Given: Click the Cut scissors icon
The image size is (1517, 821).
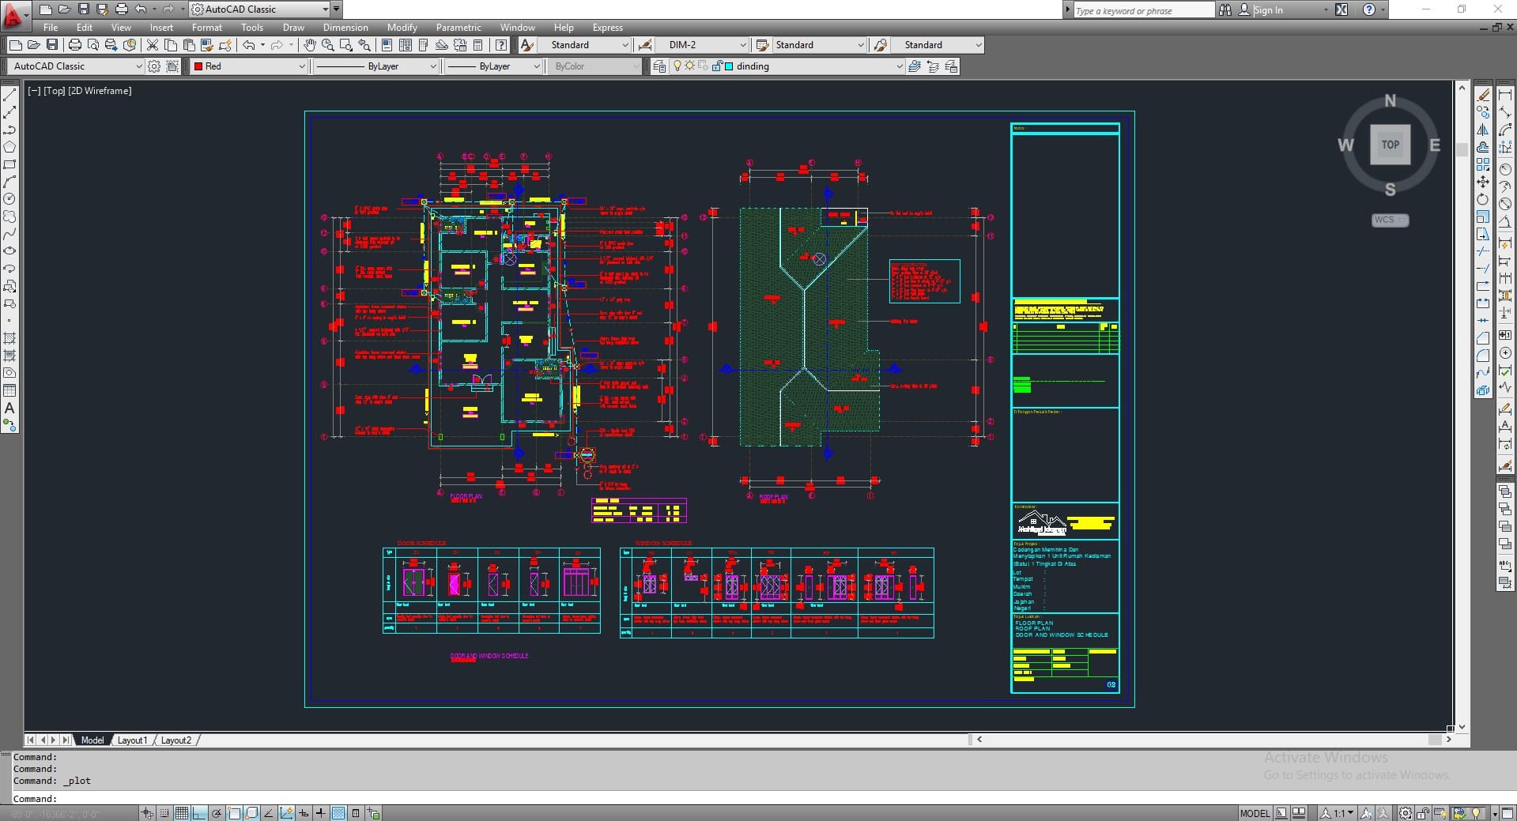Looking at the screenshot, I should click(153, 45).
